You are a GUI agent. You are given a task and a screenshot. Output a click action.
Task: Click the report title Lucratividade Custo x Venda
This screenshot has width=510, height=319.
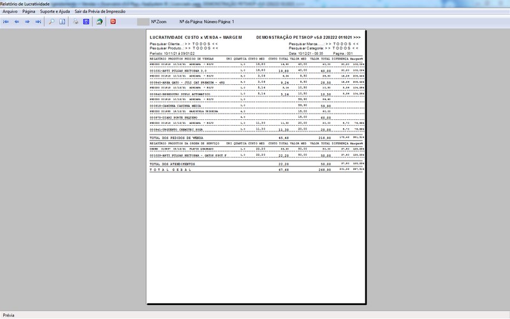[196, 38]
